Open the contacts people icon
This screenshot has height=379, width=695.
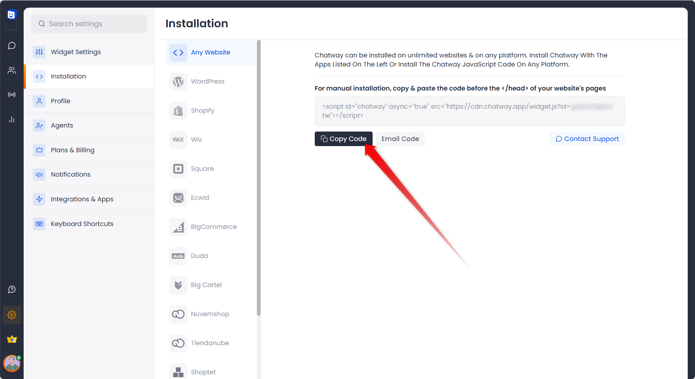[x=12, y=70]
